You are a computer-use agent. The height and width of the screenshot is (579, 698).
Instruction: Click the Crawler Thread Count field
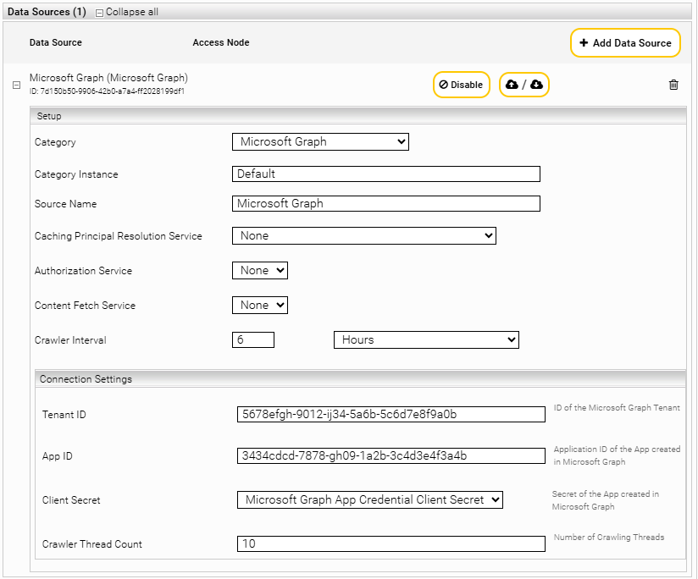click(x=391, y=544)
